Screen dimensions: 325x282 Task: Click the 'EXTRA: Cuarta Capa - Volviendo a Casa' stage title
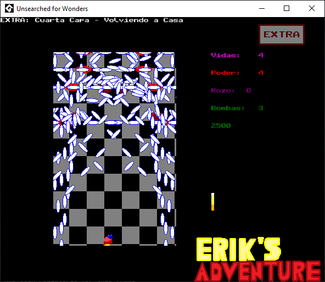click(x=92, y=20)
